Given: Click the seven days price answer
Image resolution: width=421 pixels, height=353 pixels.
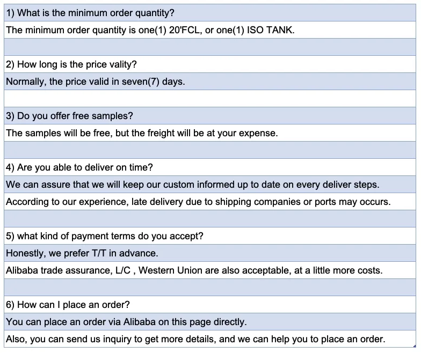Looking at the screenshot, I should tap(210, 82).
